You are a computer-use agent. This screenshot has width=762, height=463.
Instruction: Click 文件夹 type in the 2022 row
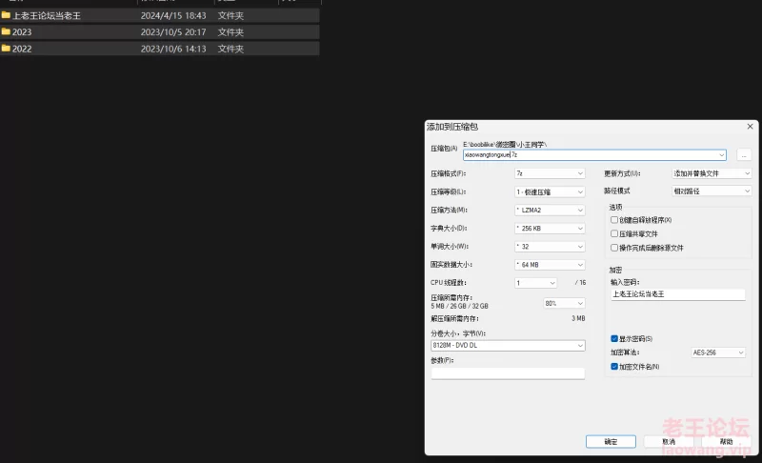click(231, 49)
